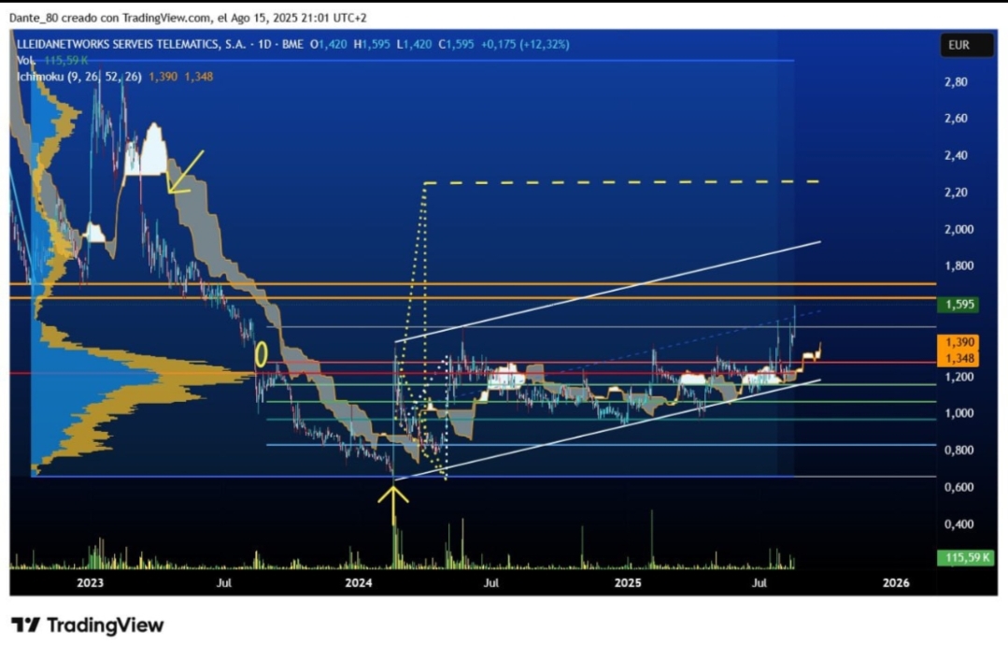The height and width of the screenshot is (645, 1008).
Task: Click the 2,20 price axis label
Action: [x=956, y=193]
